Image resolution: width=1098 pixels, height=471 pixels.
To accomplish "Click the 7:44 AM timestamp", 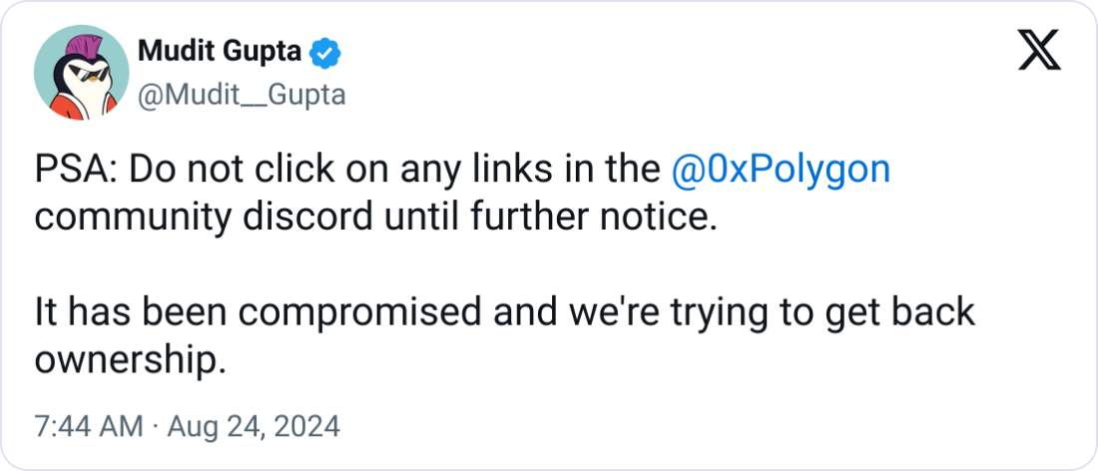I will 89,426.
